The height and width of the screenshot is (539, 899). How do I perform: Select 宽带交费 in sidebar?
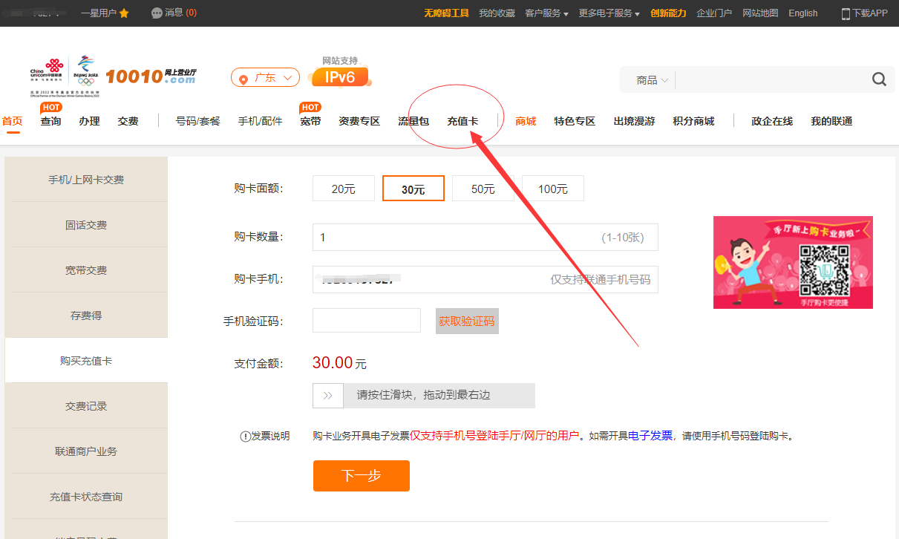86,270
